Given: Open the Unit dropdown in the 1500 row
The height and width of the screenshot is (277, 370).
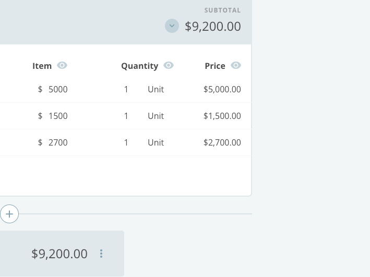Looking at the screenshot, I should [x=156, y=116].
